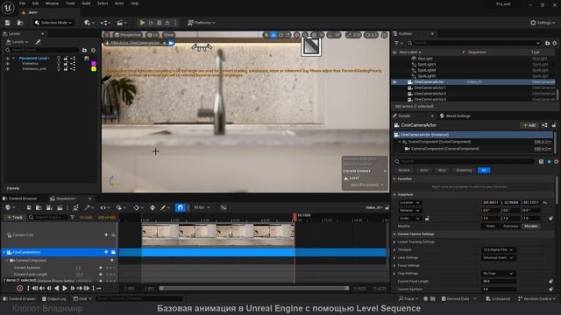The width and height of the screenshot is (561, 315).
Task: Select CineCameraActor2 in the Outliner
Action: click(430, 94)
